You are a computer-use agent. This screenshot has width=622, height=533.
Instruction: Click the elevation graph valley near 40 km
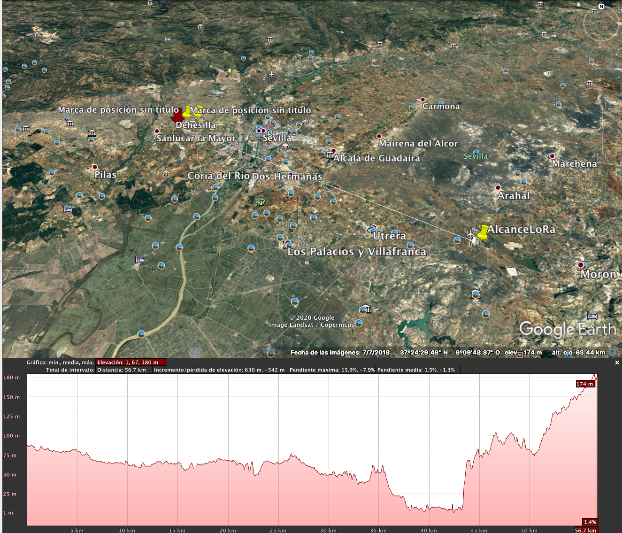point(429,508)
